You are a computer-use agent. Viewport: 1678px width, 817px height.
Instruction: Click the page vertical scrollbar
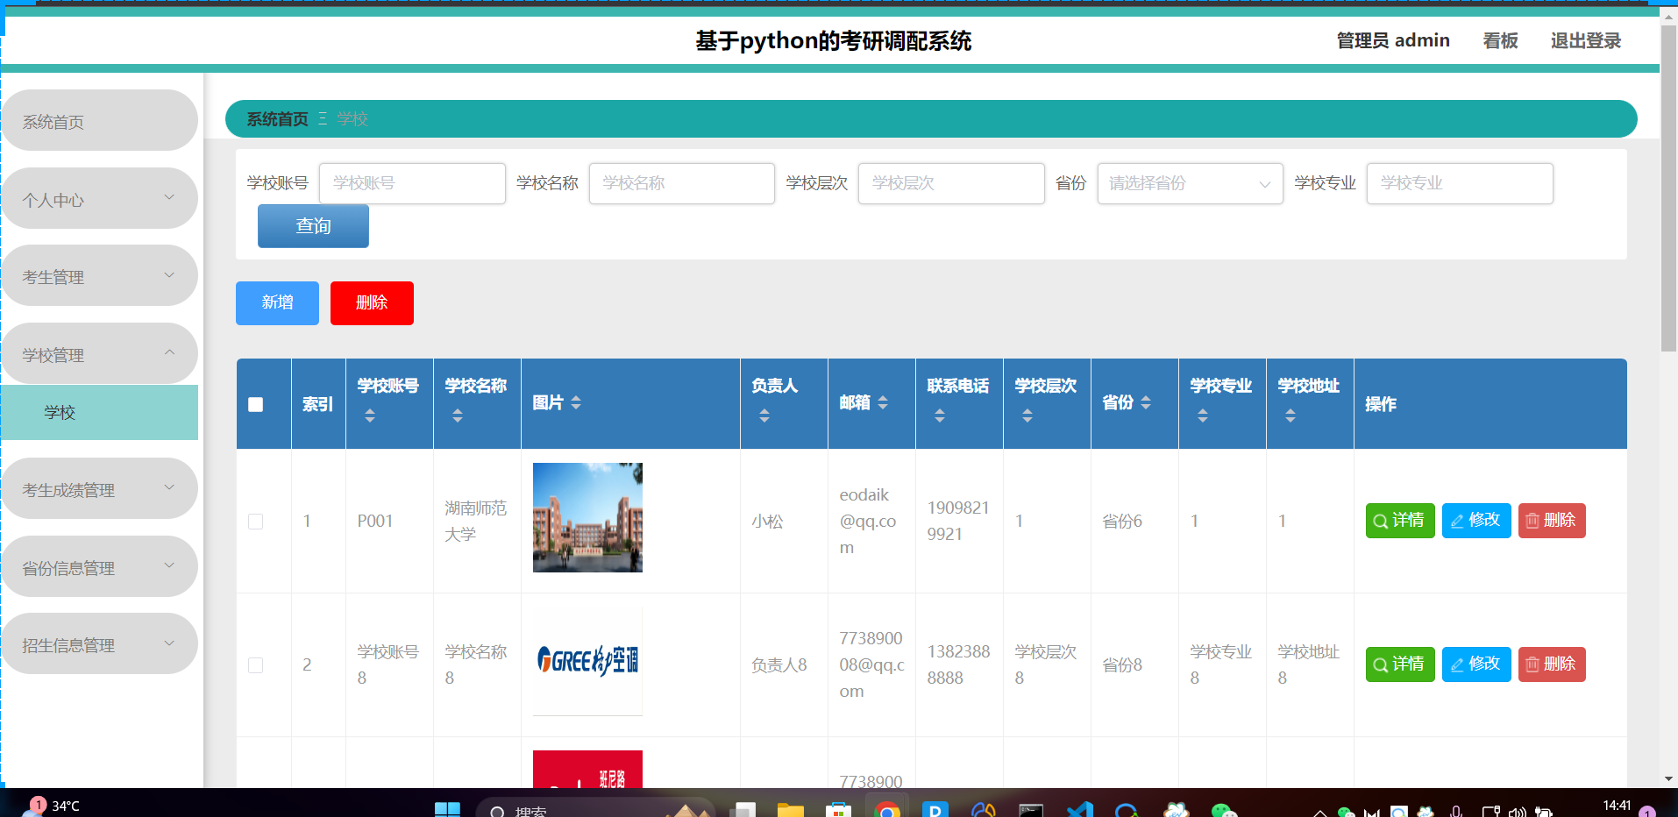click(1668, 188)
